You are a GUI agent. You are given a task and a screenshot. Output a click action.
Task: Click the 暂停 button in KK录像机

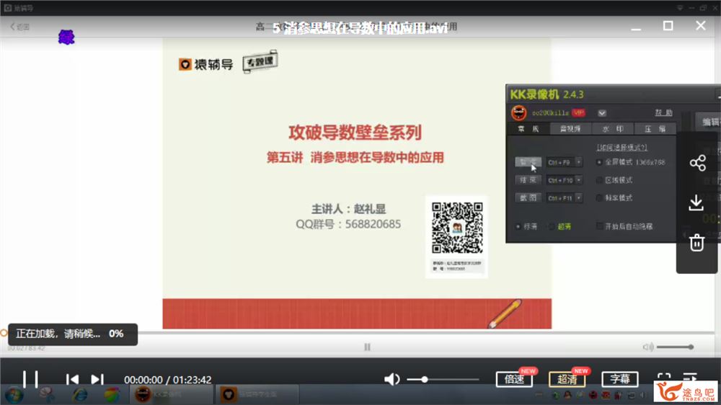528,162
